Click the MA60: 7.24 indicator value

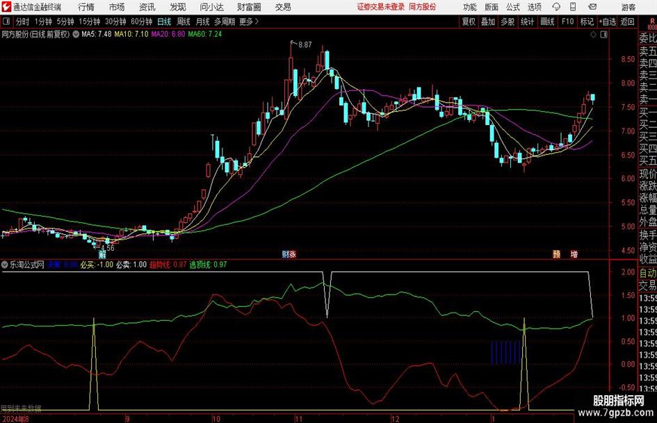click(205, 34)
